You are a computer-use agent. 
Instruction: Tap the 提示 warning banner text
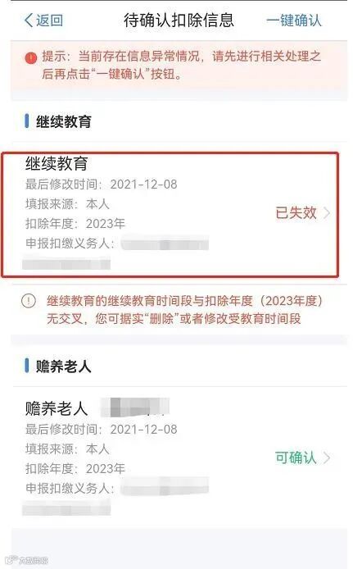(x=182, y=65)
